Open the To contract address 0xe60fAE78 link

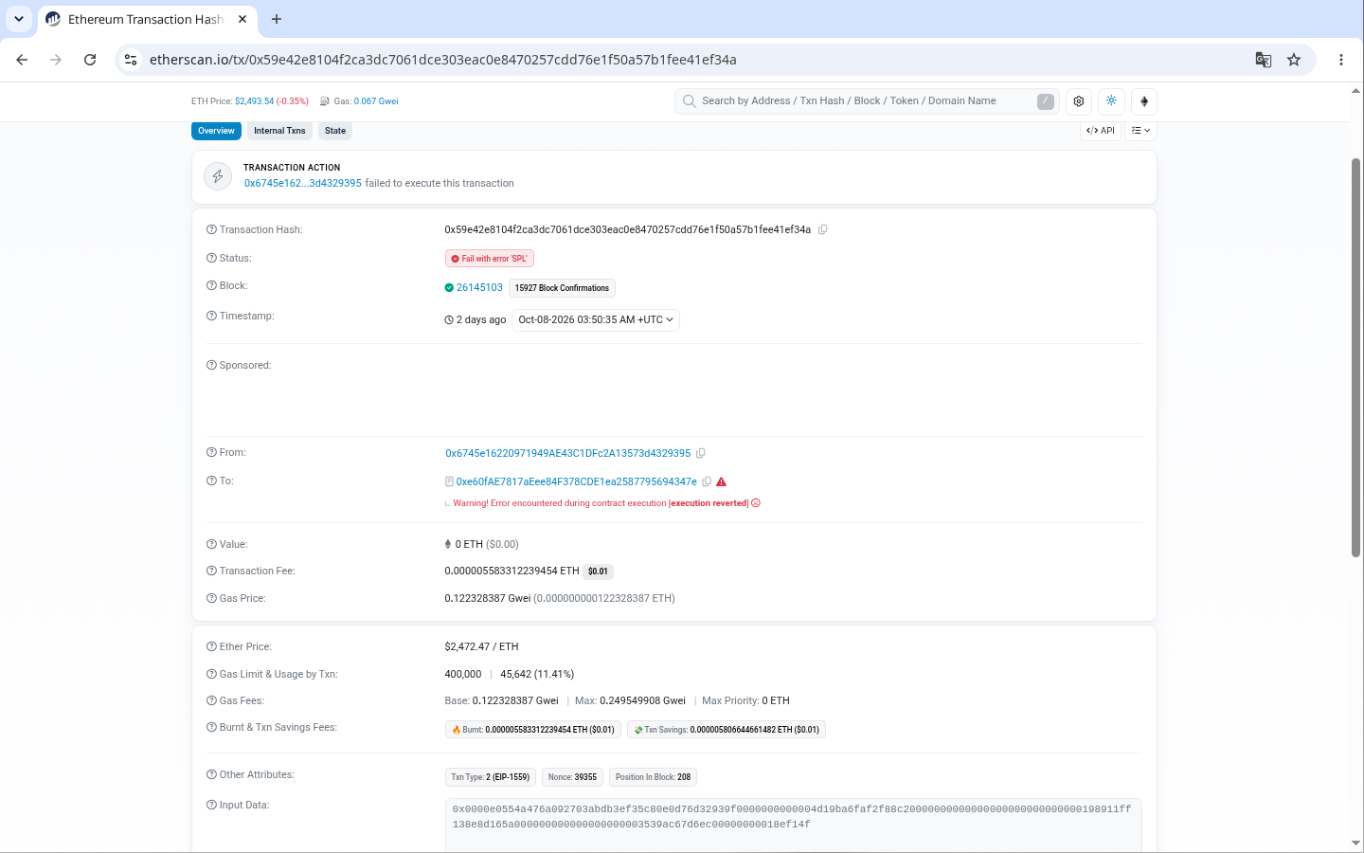[x=576, y=481]
